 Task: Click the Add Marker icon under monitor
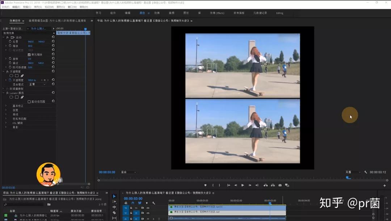click(x=205, y=185)
